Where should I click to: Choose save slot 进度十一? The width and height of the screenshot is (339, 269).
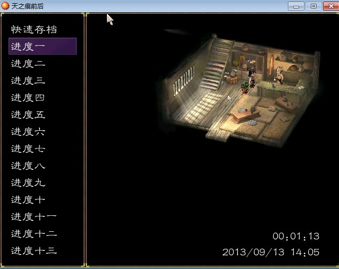pos(34,217)
